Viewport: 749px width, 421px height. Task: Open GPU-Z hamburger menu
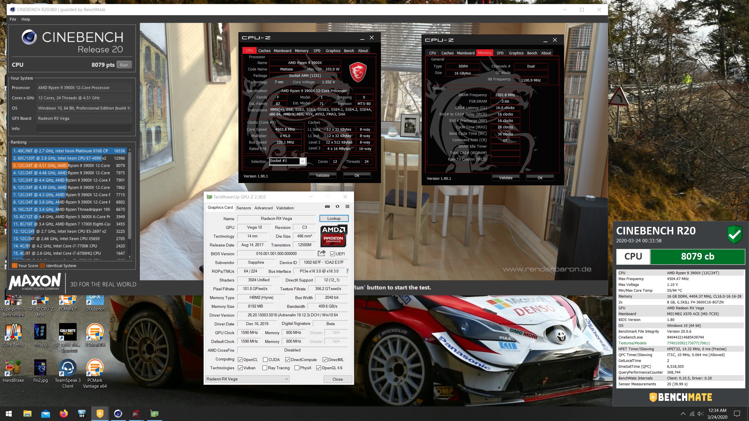pyautogui.click(x=347, y=206)
